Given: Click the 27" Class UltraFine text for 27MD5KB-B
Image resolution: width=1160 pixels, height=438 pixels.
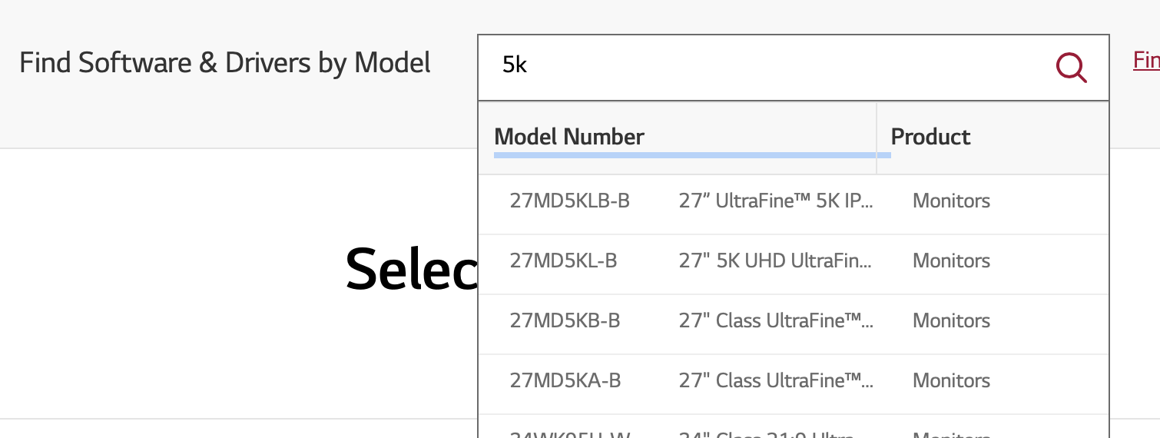Looking at the screenshot, I should pos(776,321).
